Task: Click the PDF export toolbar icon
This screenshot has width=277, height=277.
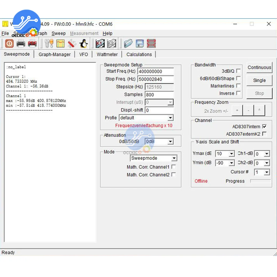Action: [x=32, y=43]
